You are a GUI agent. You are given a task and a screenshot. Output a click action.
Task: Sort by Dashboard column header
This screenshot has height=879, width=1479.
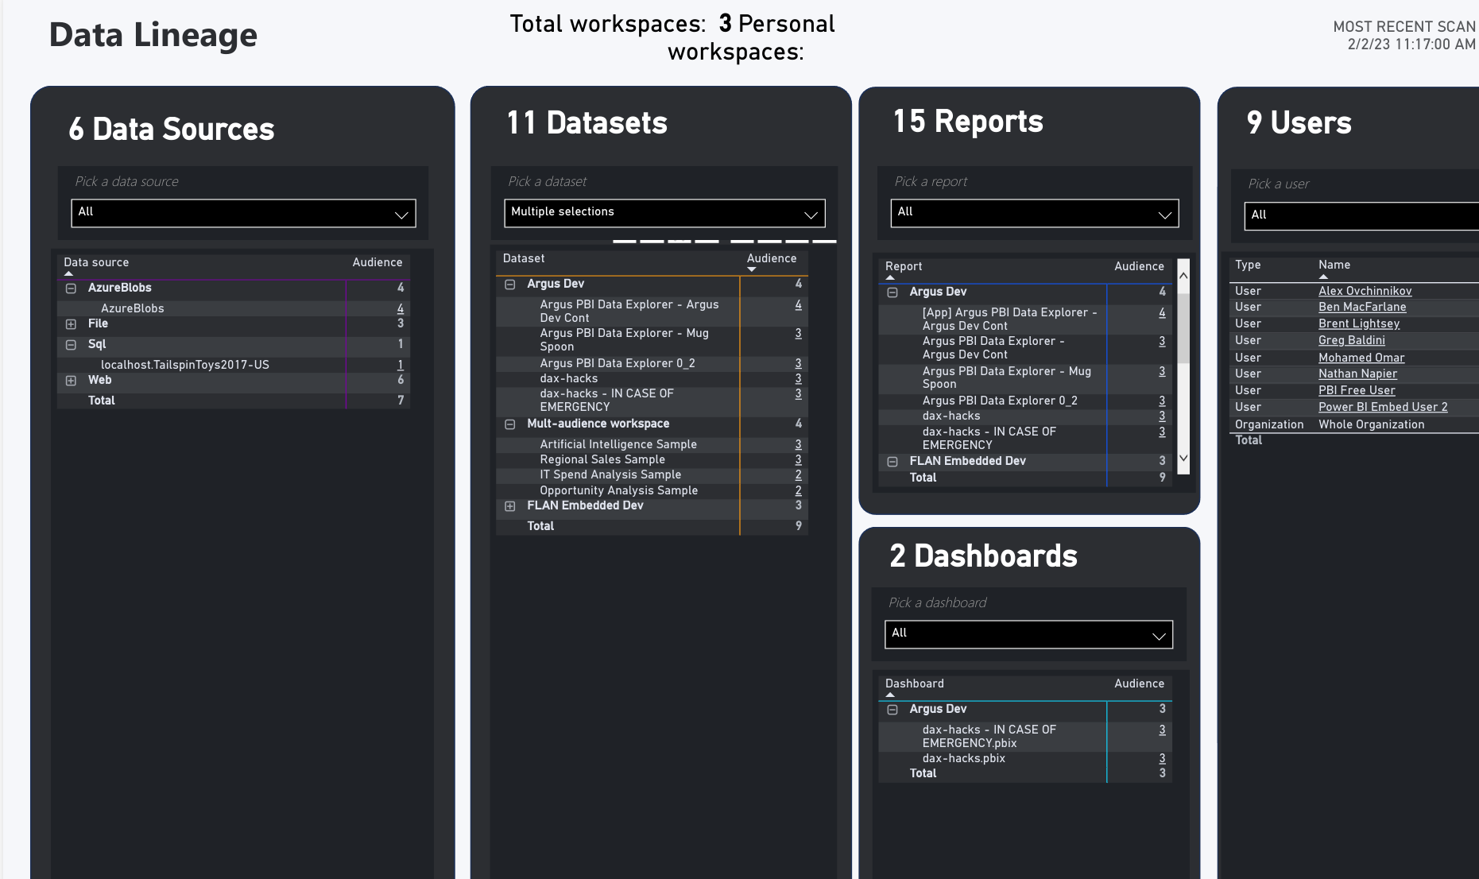[915, 683]
